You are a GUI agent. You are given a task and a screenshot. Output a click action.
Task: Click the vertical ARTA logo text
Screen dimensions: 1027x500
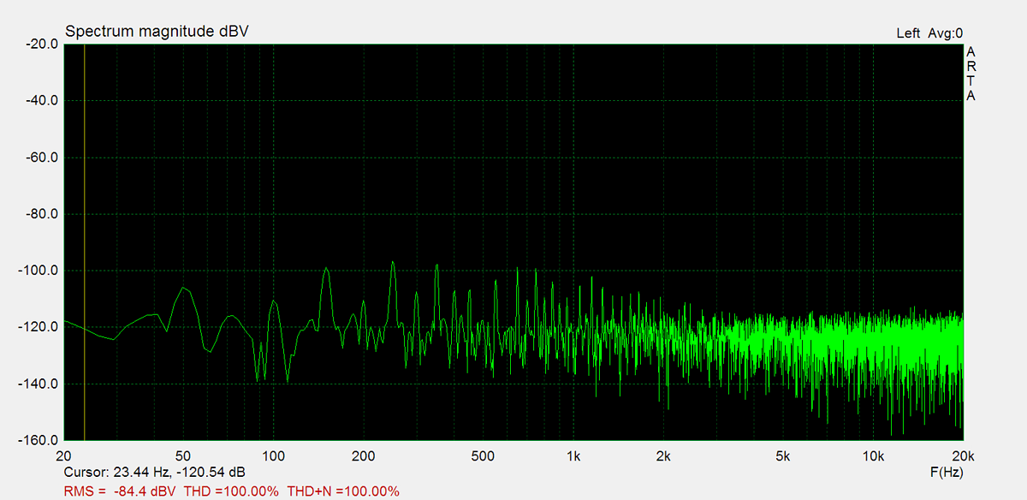tap(971, 74)
